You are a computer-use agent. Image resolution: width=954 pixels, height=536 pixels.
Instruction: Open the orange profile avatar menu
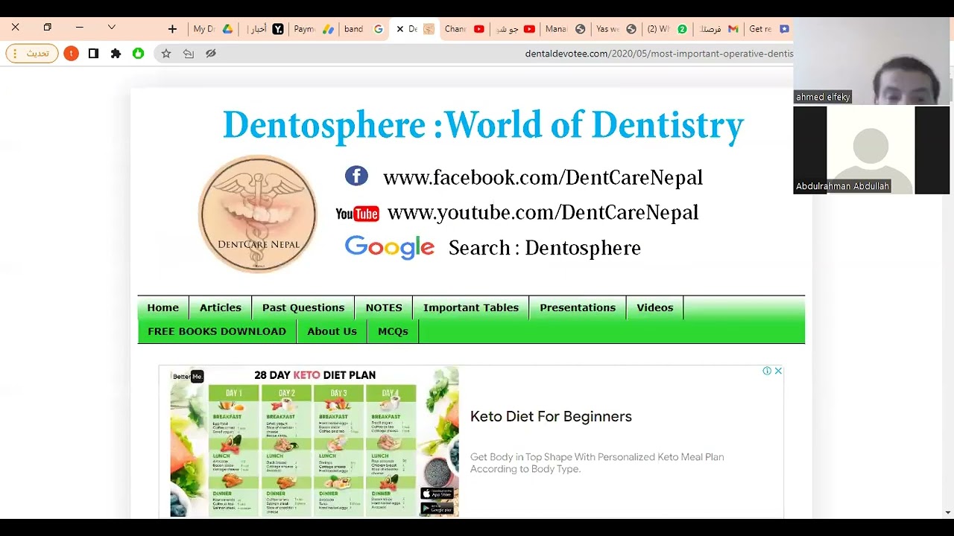pos(72,54)
